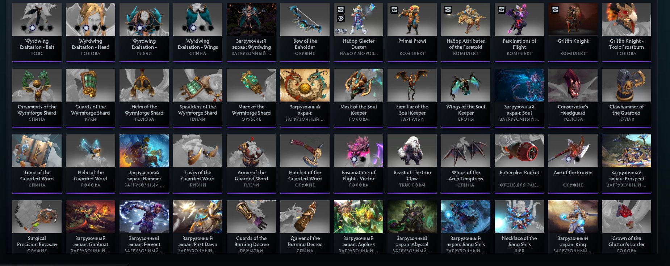Click the bundle icon on Griffin Knight set
The image size is (670, 266).
tap(555, 10)
